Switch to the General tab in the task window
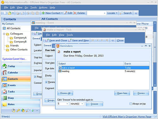This screenshot has width=158, height=119. coord(47,45)
